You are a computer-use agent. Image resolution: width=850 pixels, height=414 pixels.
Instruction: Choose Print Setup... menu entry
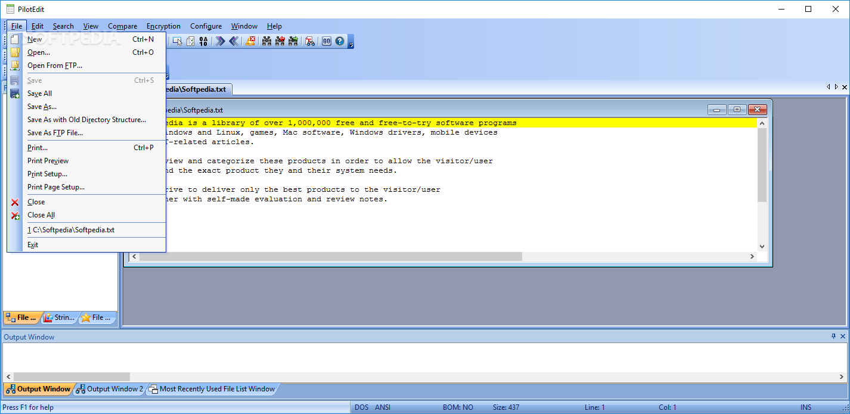click(x=86, y=174)
